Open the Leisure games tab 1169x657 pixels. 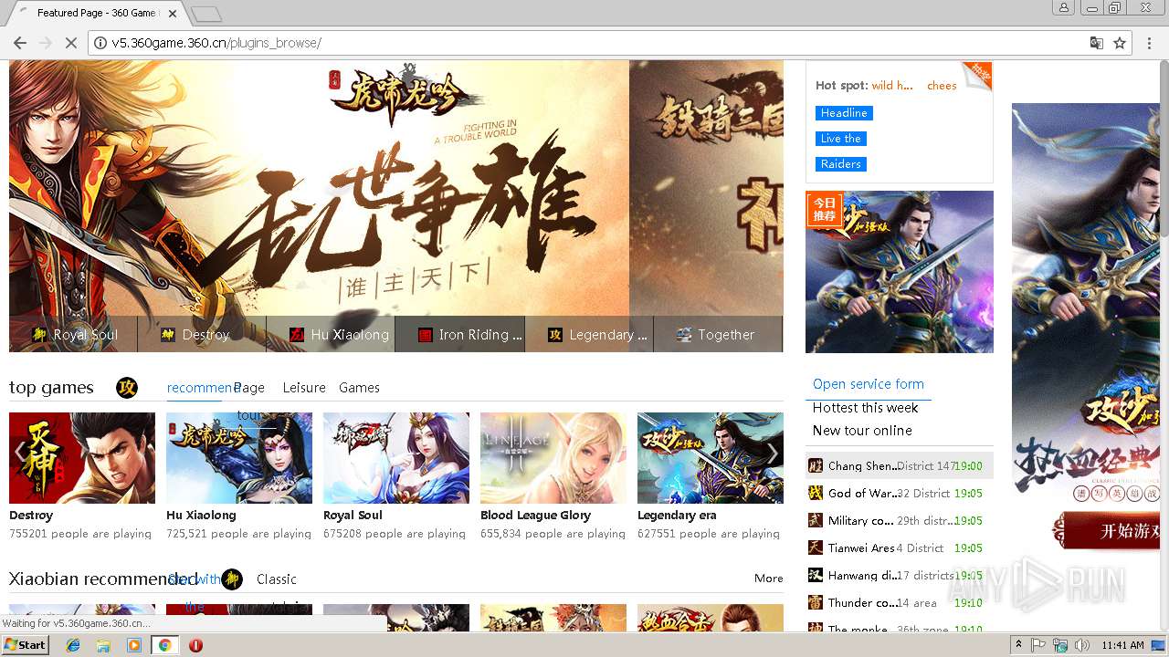pyautogui.click(x=304, y=388)
